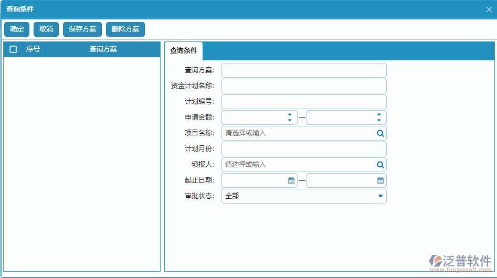Increase the 申请金额 minimum value
The image size is (497, 278).
pyautogui.click(x=290, y=115)
